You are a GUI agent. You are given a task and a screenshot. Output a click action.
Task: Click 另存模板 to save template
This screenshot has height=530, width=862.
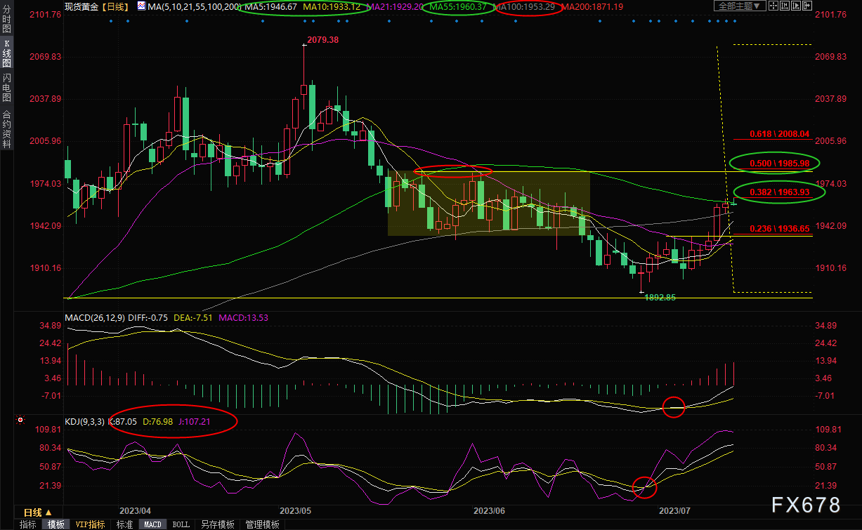(218, 524)
